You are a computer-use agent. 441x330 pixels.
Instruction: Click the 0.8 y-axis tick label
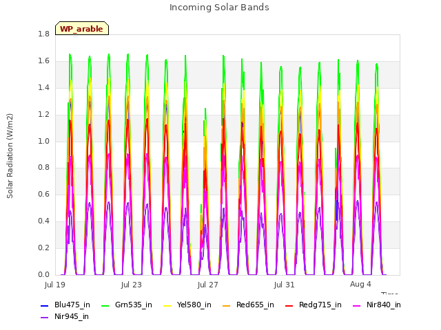[43, 168]
